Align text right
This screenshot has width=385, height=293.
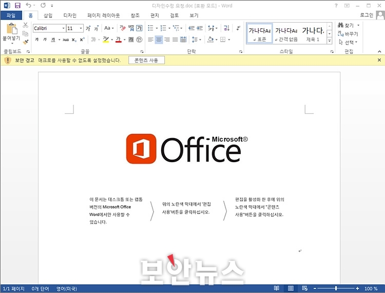pyautogui.click(x=167, y=40)
